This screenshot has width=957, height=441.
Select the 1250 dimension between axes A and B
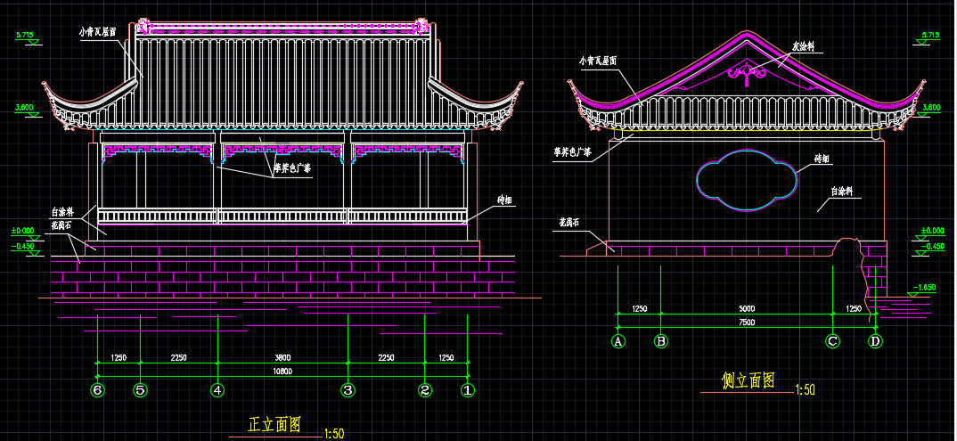639,308
